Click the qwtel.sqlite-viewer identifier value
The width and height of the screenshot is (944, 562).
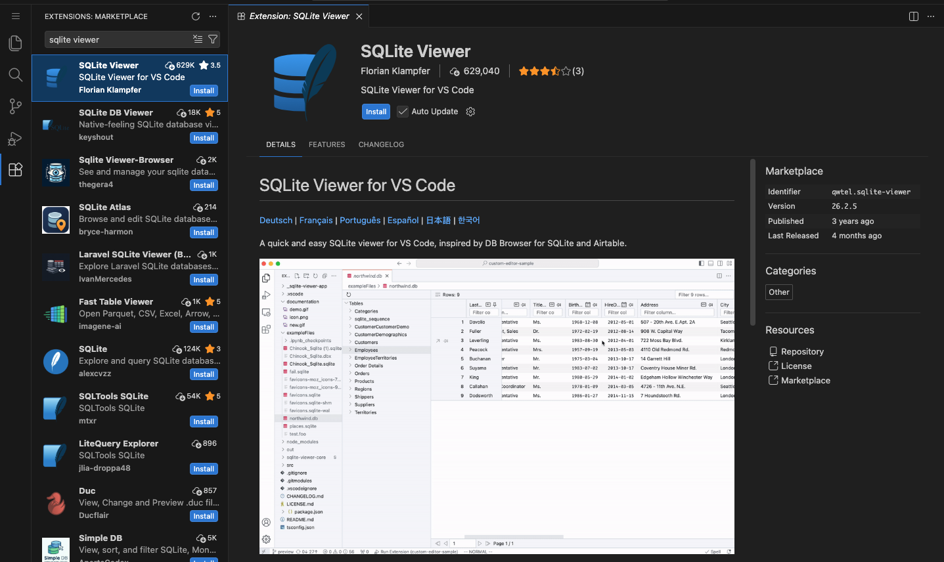871,192
